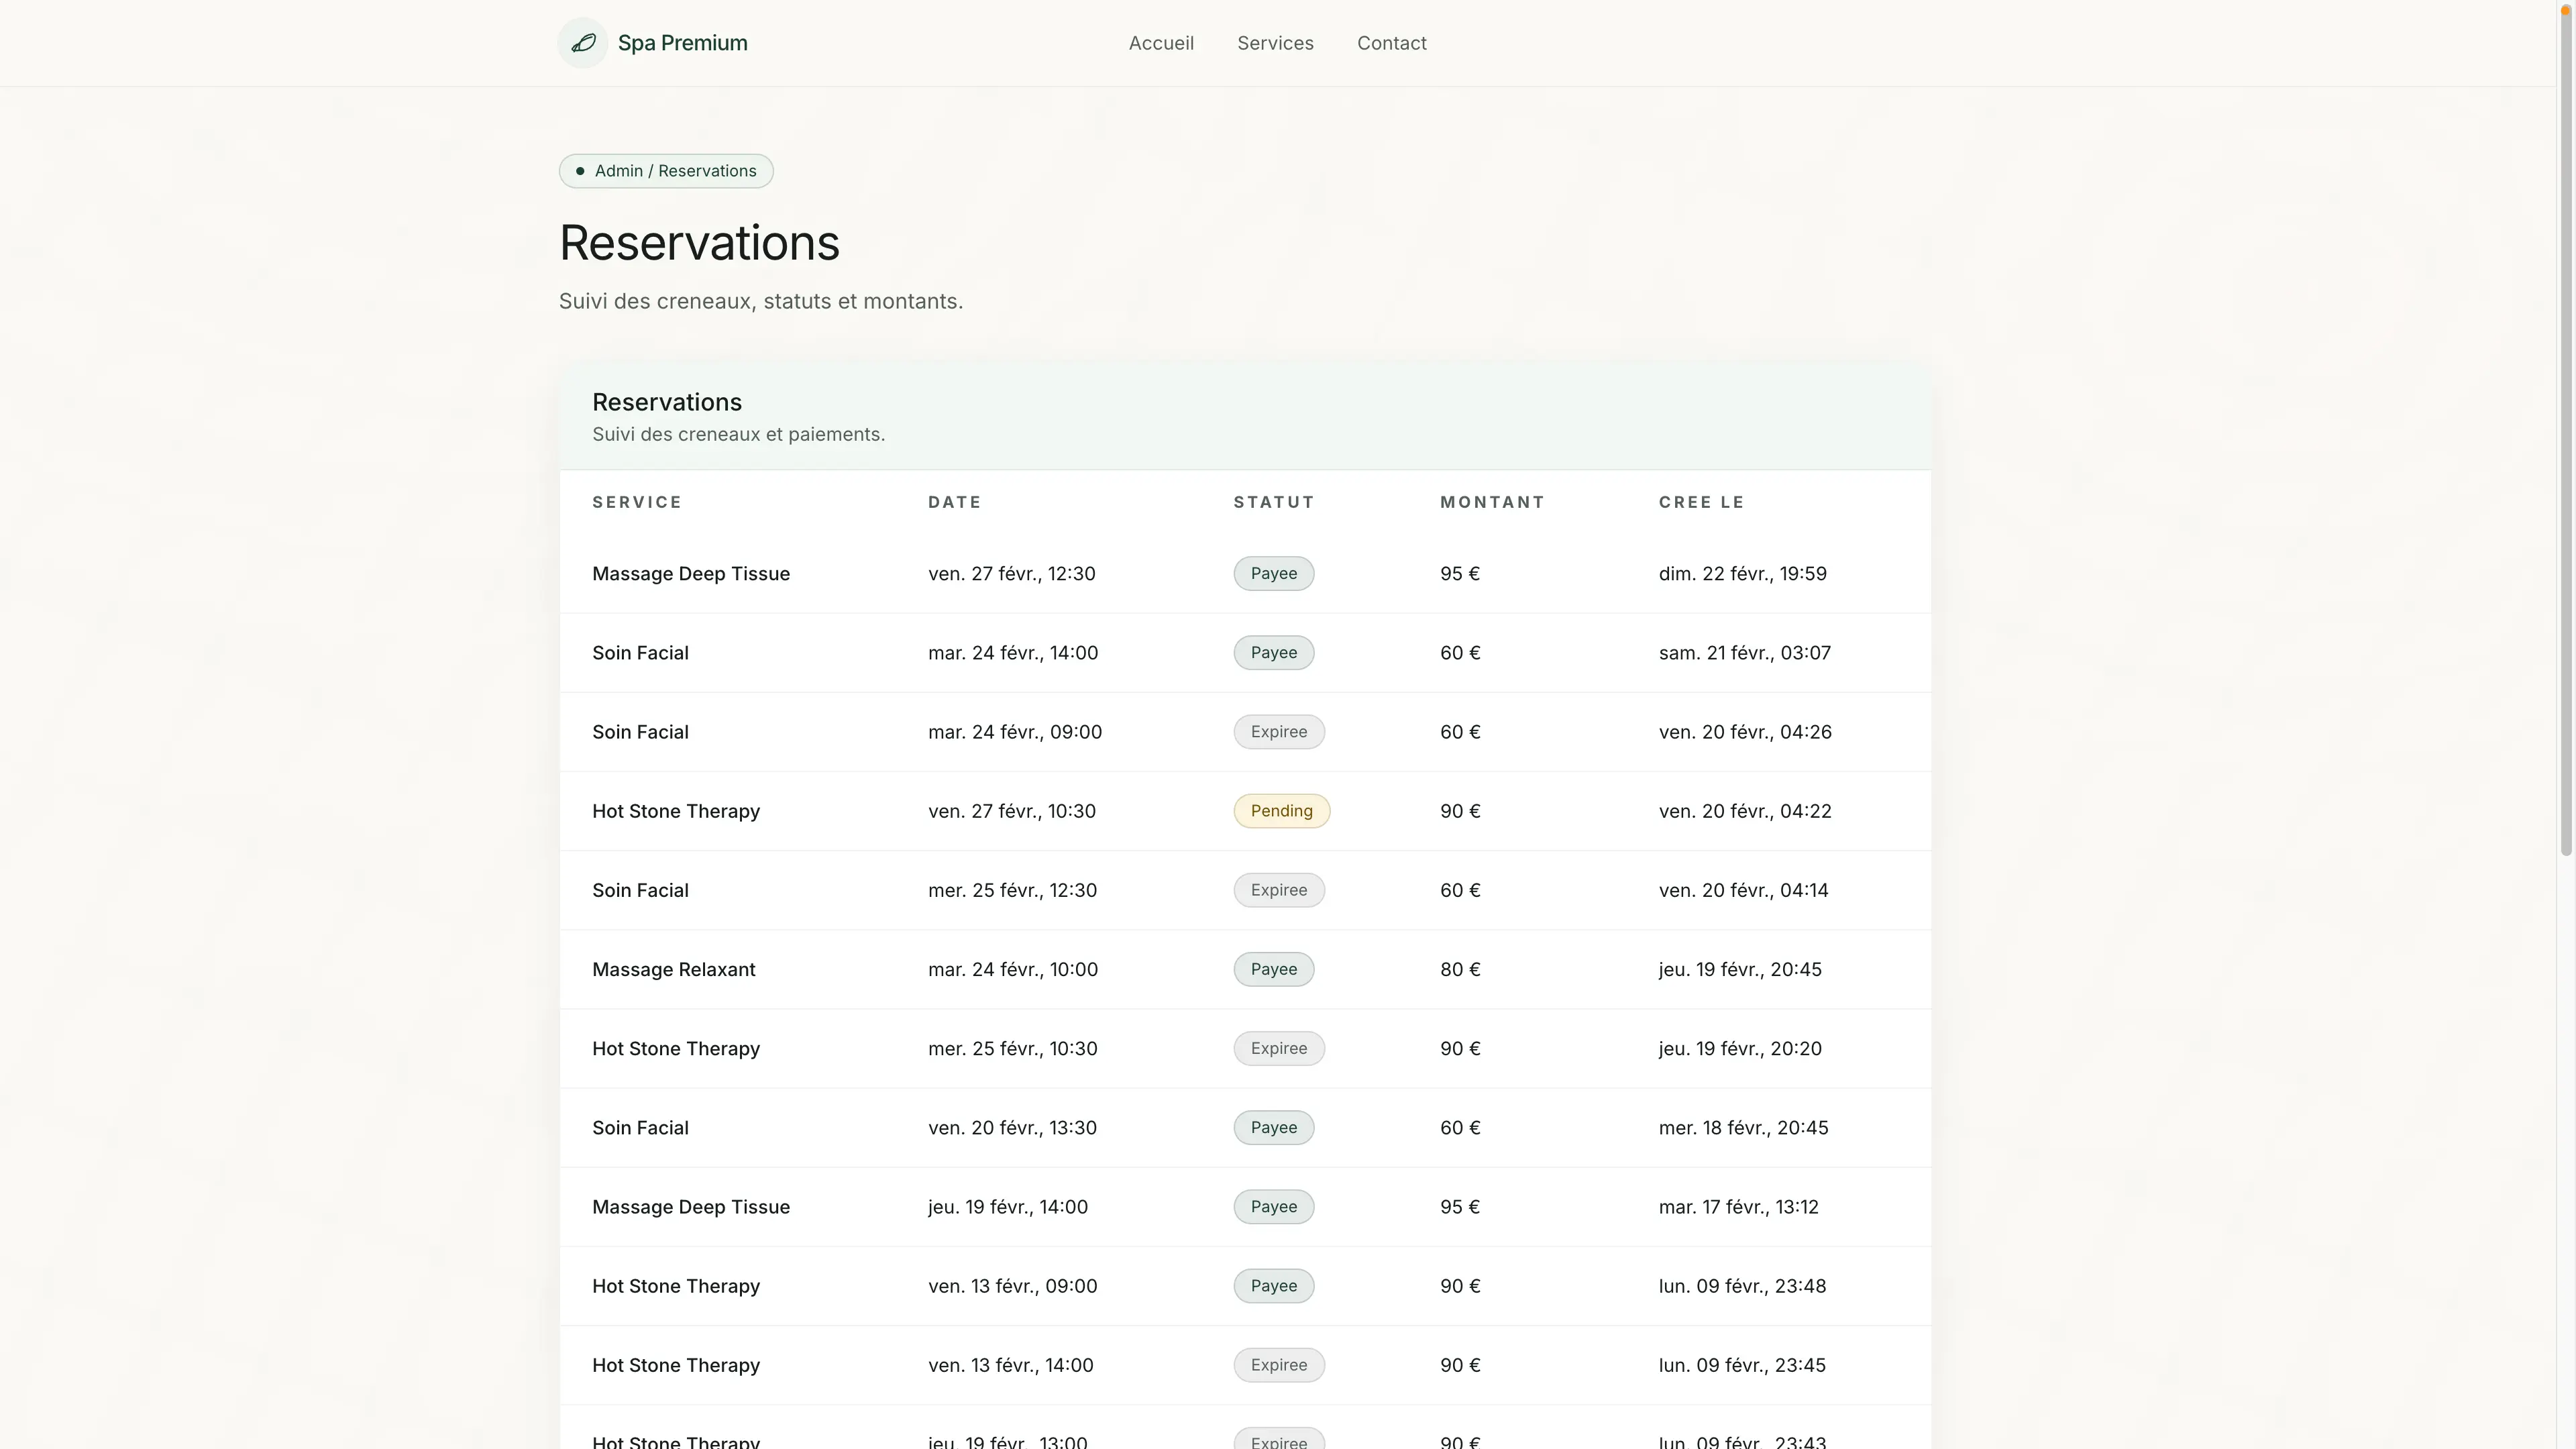Click the dim. 22 févr., 19:59 creation date
This screenshot has width=2576, height=1449.
coord(1741,574)
